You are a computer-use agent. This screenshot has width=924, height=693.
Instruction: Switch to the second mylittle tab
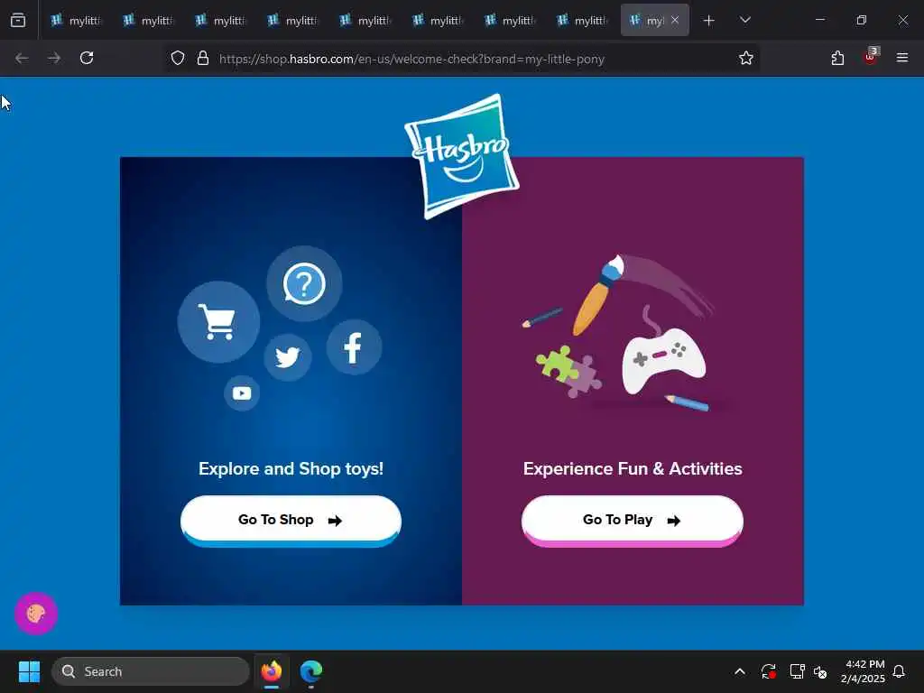click(x=148, y=21)
